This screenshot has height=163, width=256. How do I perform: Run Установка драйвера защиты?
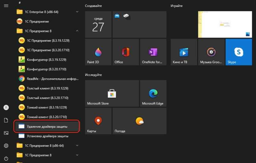pos(47,136)
